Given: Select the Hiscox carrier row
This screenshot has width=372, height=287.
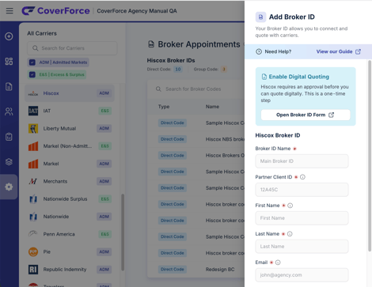Looking at the screenshot, I should pyautogui.click(x=70, y=93).
